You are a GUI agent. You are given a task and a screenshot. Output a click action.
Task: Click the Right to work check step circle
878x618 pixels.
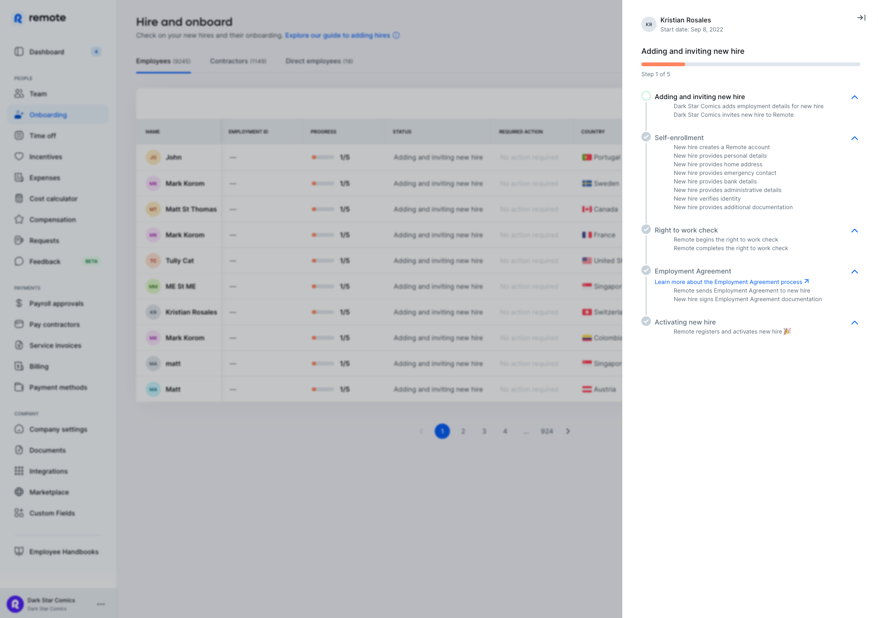[646, 230]
